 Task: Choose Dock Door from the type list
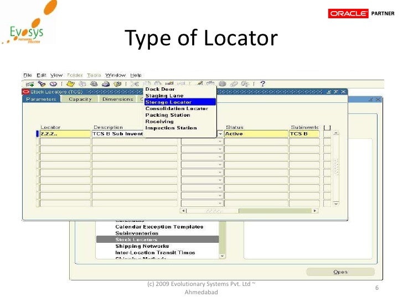(180, 89)
